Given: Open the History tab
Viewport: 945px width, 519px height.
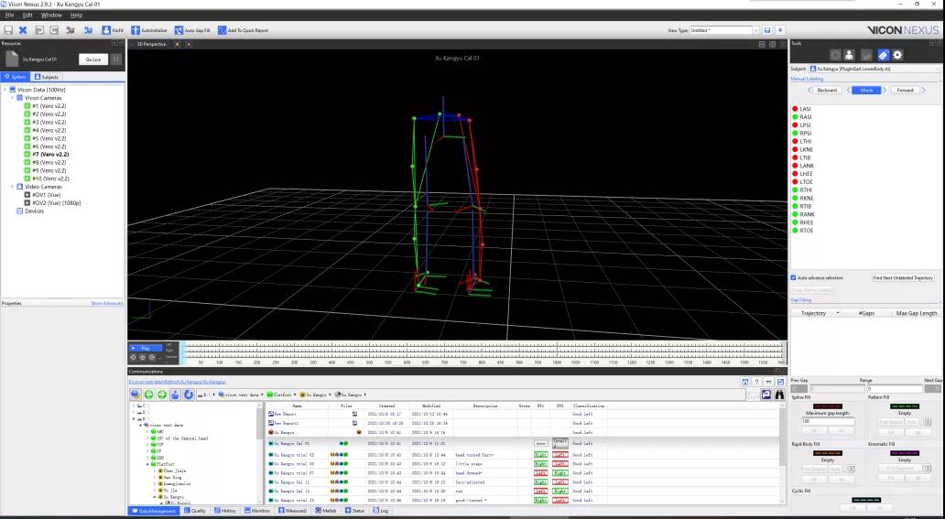Looking at the screenshot, I should coord(225,511).
